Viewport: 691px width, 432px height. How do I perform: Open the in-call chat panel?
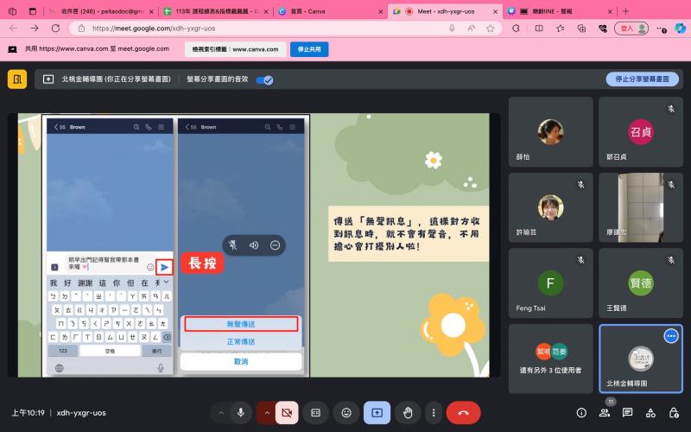[627, 413]
